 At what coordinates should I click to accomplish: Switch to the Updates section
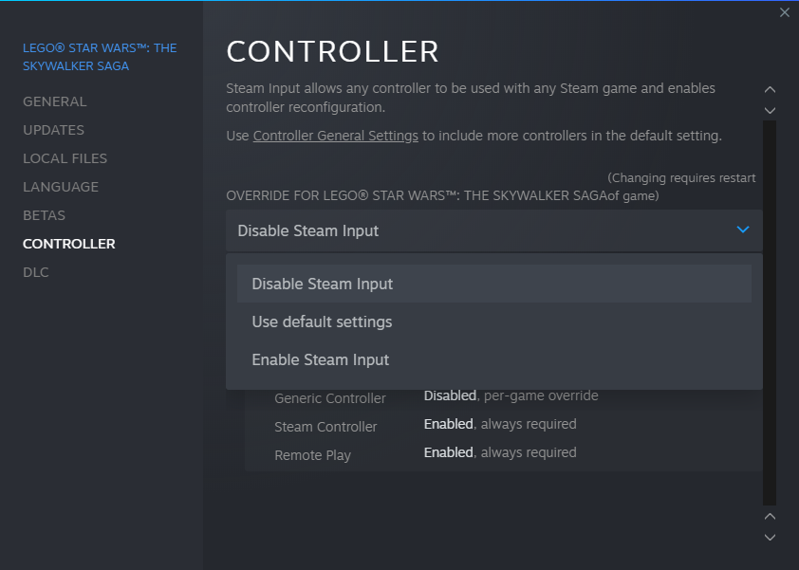coord(53,130)
